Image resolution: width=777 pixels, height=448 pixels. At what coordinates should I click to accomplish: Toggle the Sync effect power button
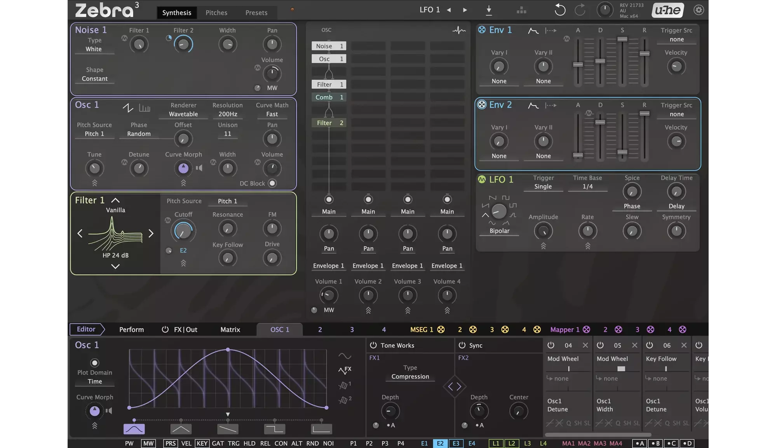pos(462,345)
